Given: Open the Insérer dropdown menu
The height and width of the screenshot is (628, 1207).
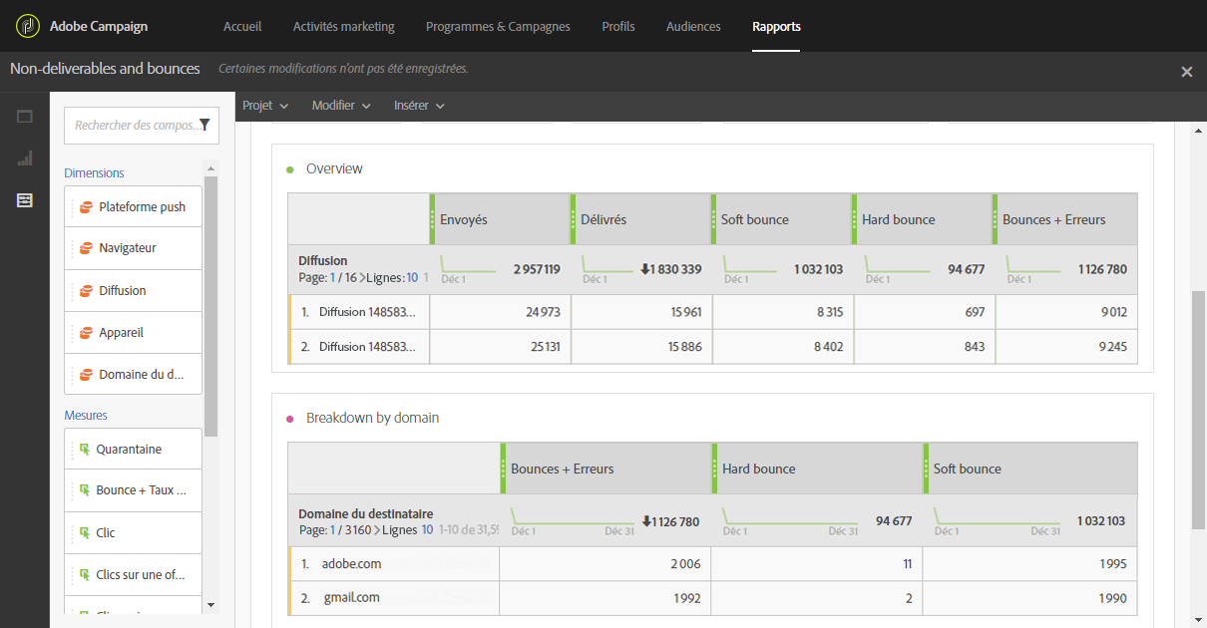Looking at the screenshot, I should point(419,106).
